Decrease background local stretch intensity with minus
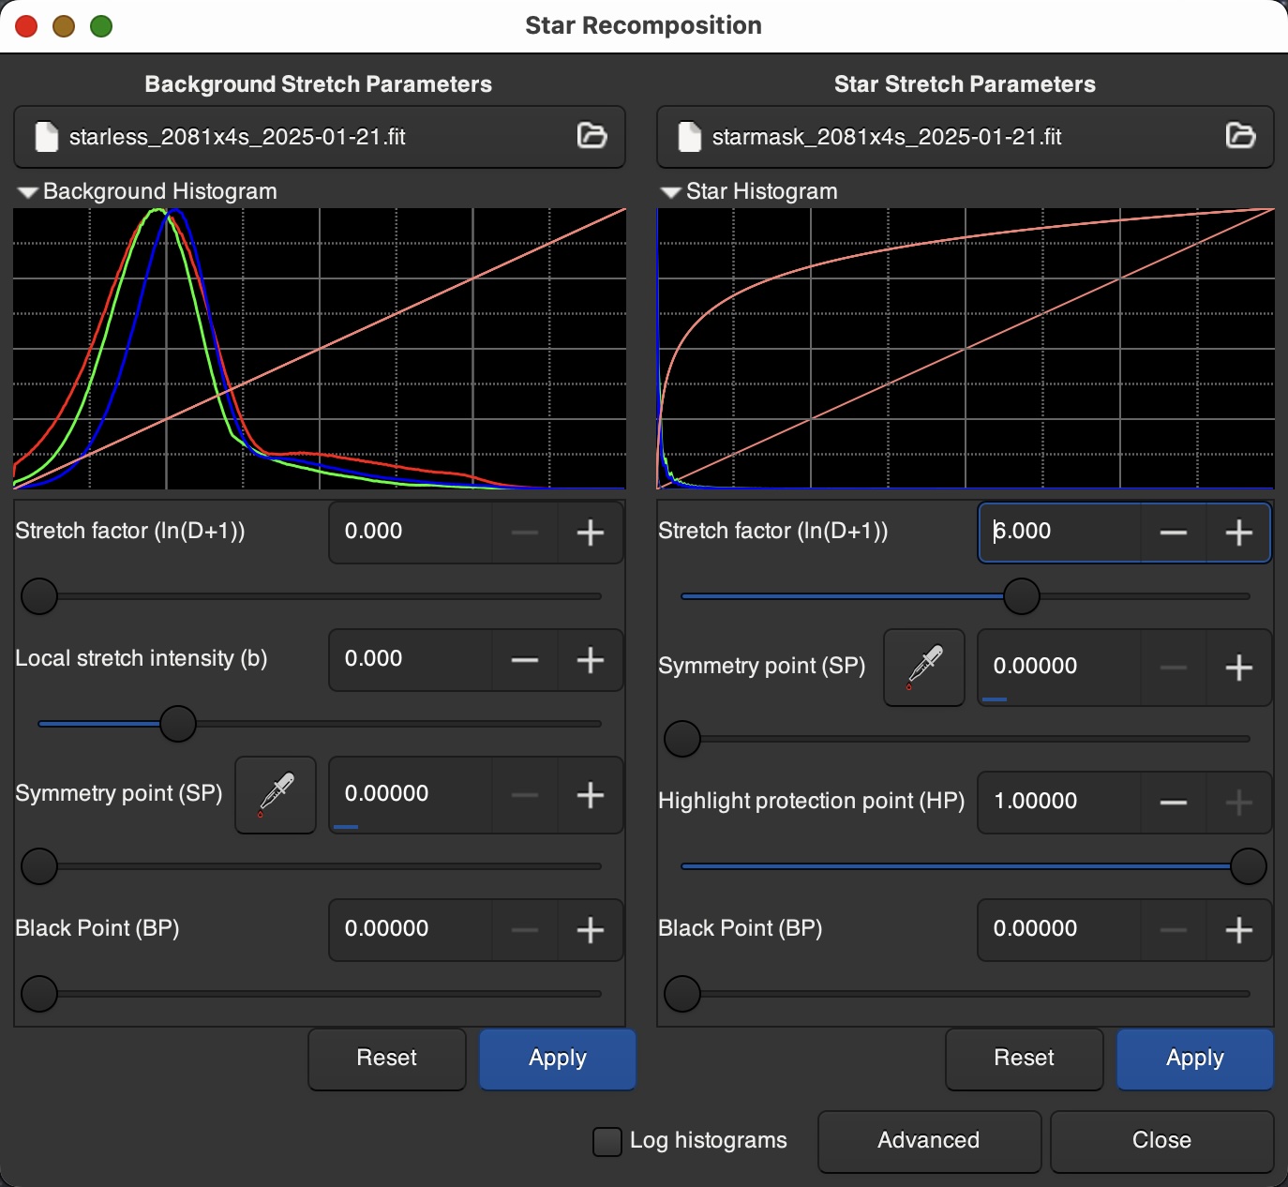The height and width of the screenshot is (1187, 1288). pyautogui.click(x=525, y=660)
